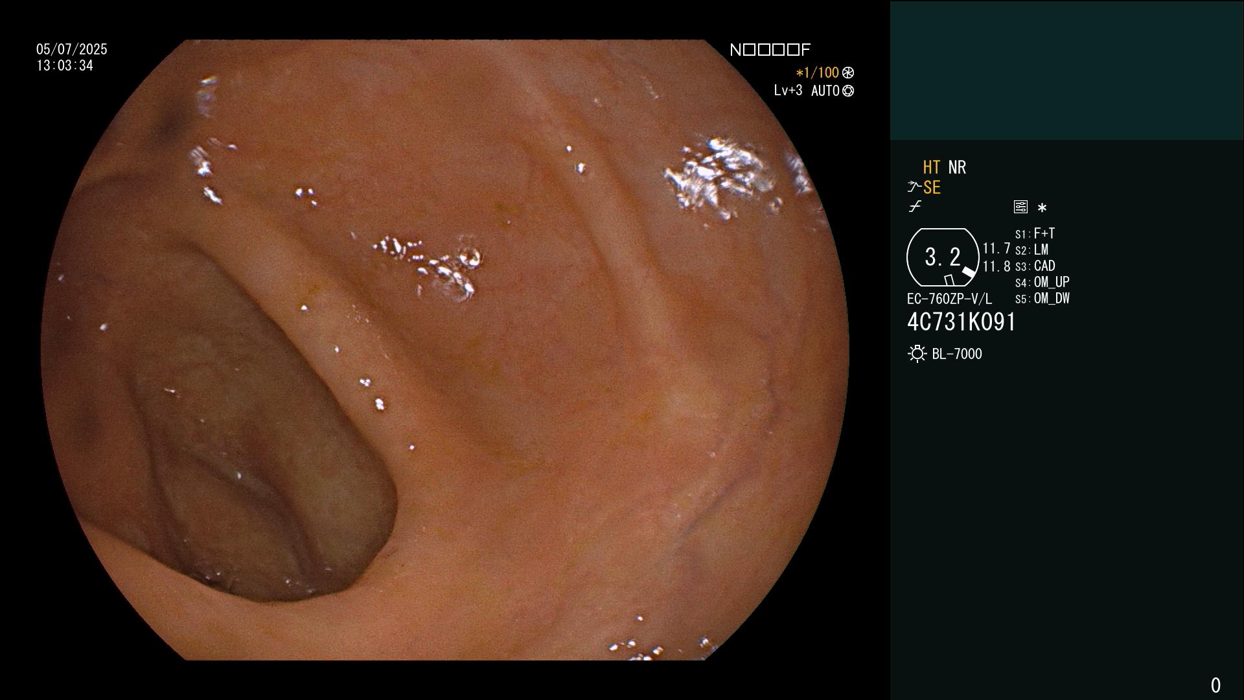1244x700 pixels.
Task: Click the BL-7000 light source label
Action: click(x=957, y=354)
